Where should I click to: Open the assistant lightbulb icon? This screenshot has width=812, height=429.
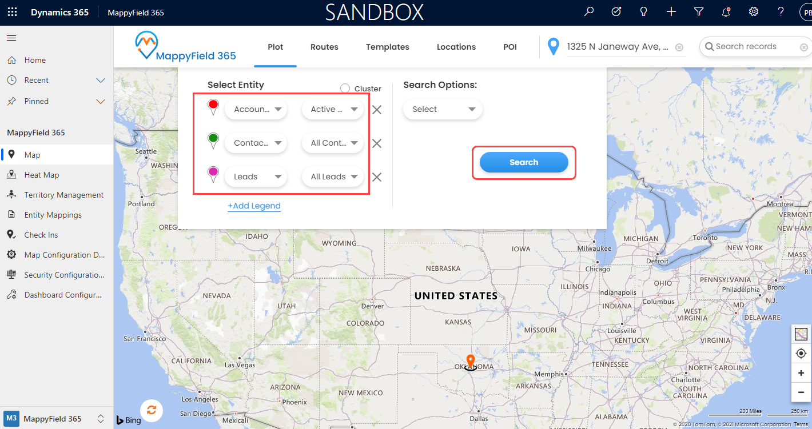(644, 12)
